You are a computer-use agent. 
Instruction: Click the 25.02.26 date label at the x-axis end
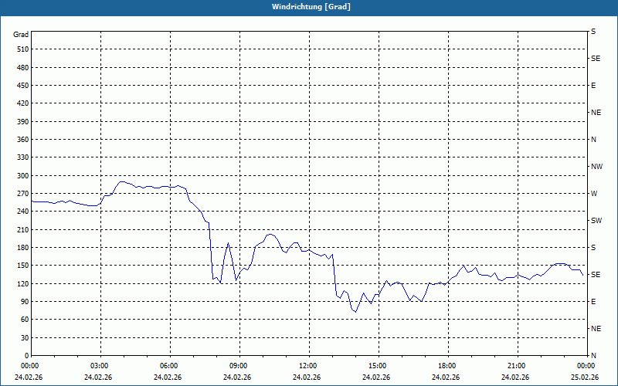pos(583,378)
